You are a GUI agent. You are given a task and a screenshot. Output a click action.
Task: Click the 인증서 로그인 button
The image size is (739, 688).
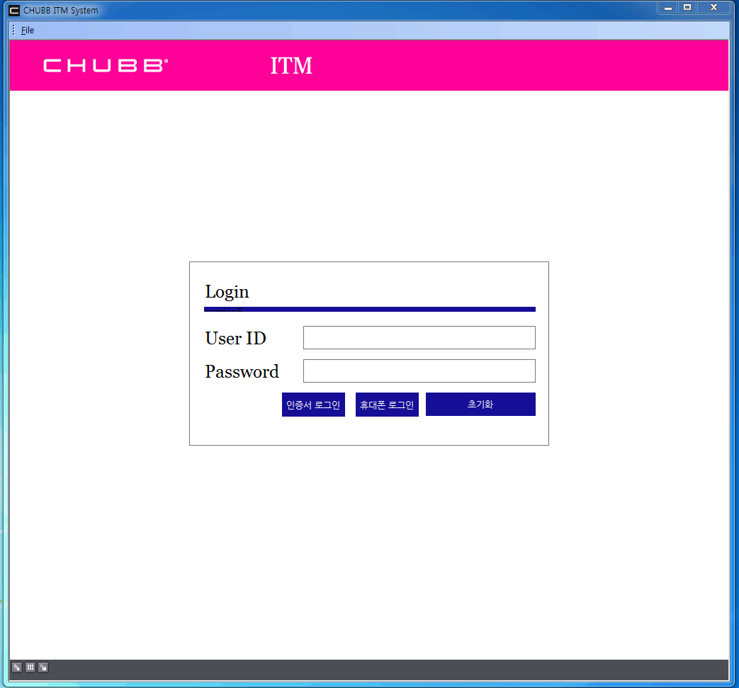point(313,405)
